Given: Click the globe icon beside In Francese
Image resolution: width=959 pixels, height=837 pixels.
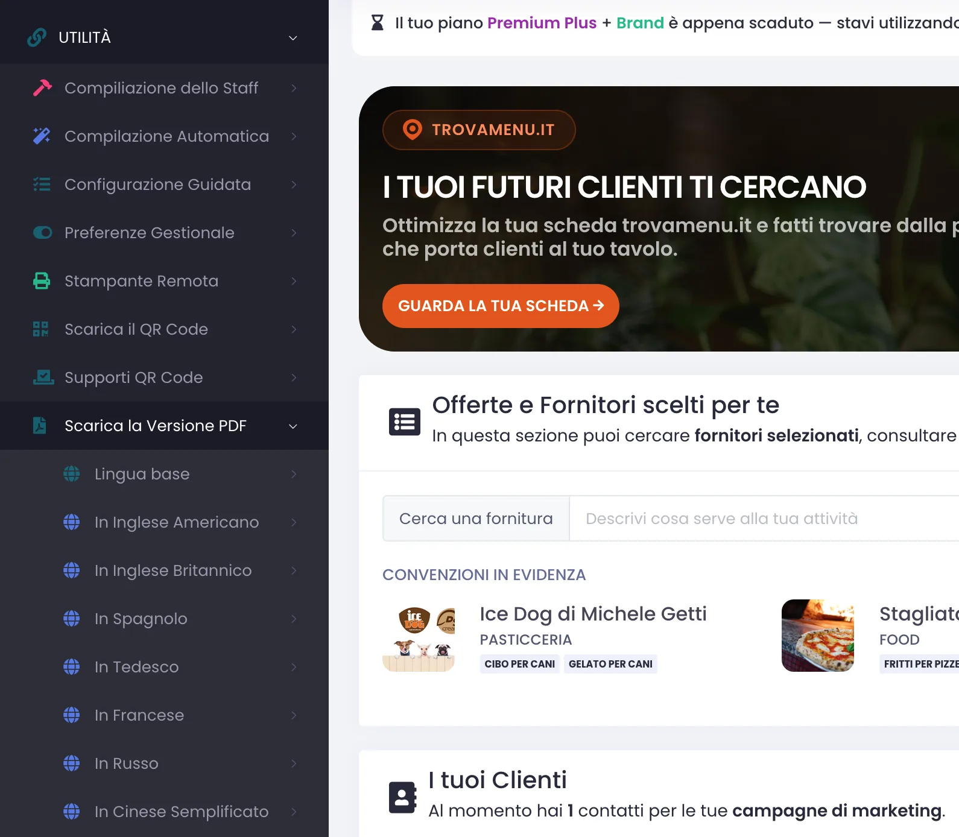Looking at the screenshot, I should [x=72, y=715].
